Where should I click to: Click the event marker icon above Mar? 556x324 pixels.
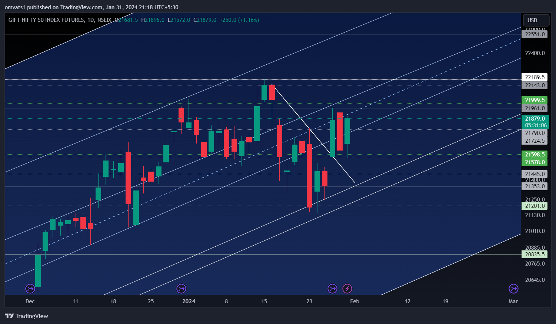click(x=513, y=288)
